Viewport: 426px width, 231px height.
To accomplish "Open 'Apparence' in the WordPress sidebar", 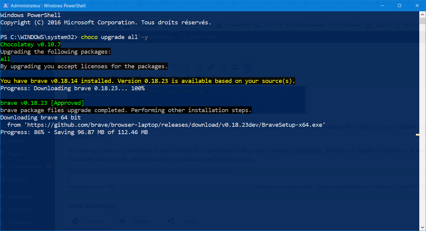I will [21, 197].
